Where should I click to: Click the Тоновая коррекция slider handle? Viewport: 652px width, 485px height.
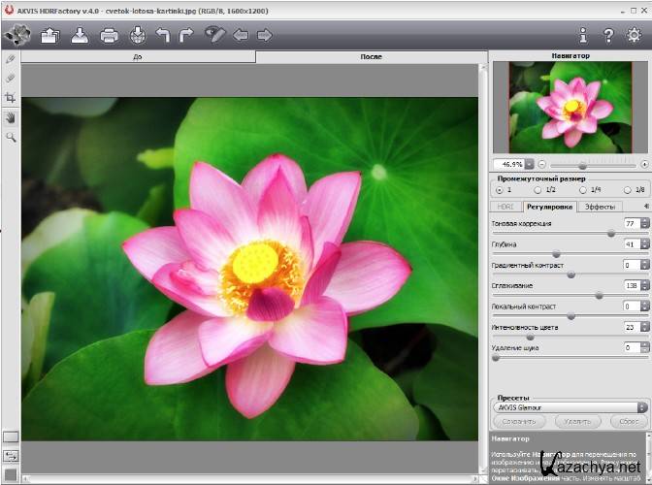click(611, 233)
